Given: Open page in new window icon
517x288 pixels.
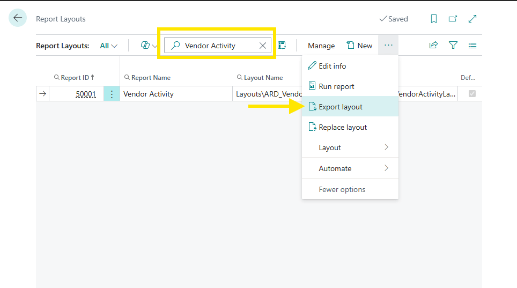Looking at the screenshot, I should point(453,19).
